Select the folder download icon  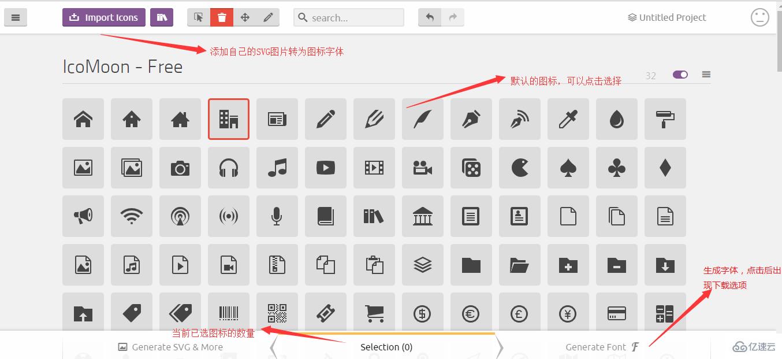[x=665, y=265]
